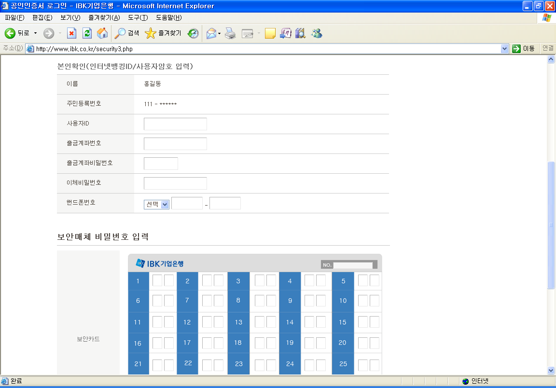Click the 111 - ****** resident number text
This screenshot has width=556, height=388.
point(160,104)
